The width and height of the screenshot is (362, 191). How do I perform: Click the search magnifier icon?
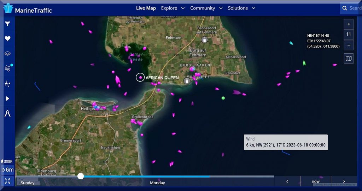click(x=345, y=8)
